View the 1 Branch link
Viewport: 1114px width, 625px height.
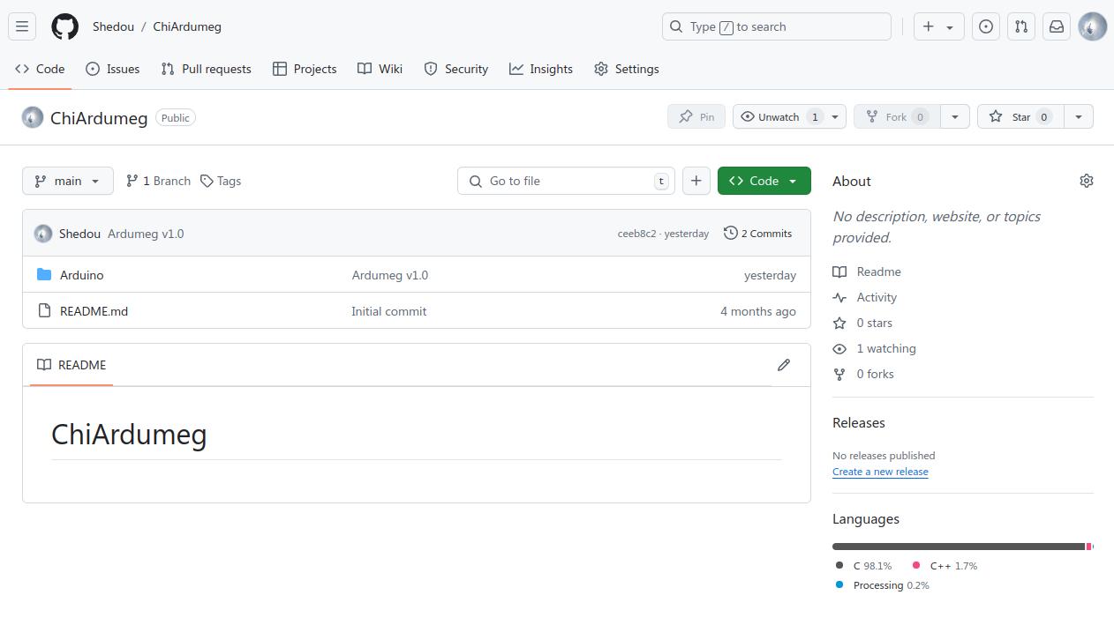158,181
